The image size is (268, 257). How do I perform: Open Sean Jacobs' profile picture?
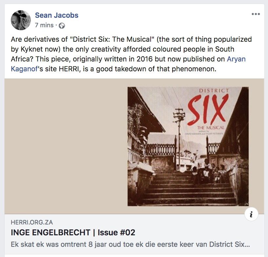(21, 20)
